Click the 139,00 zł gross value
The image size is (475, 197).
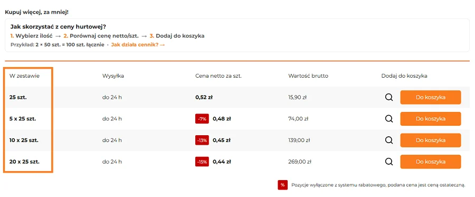pos(299,140)
